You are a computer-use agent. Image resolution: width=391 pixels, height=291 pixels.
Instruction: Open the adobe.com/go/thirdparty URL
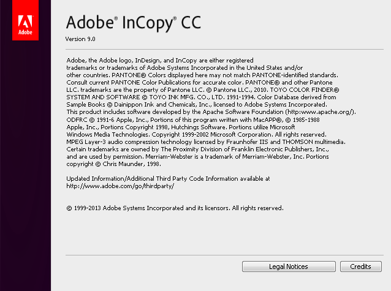tap(120, 186)
